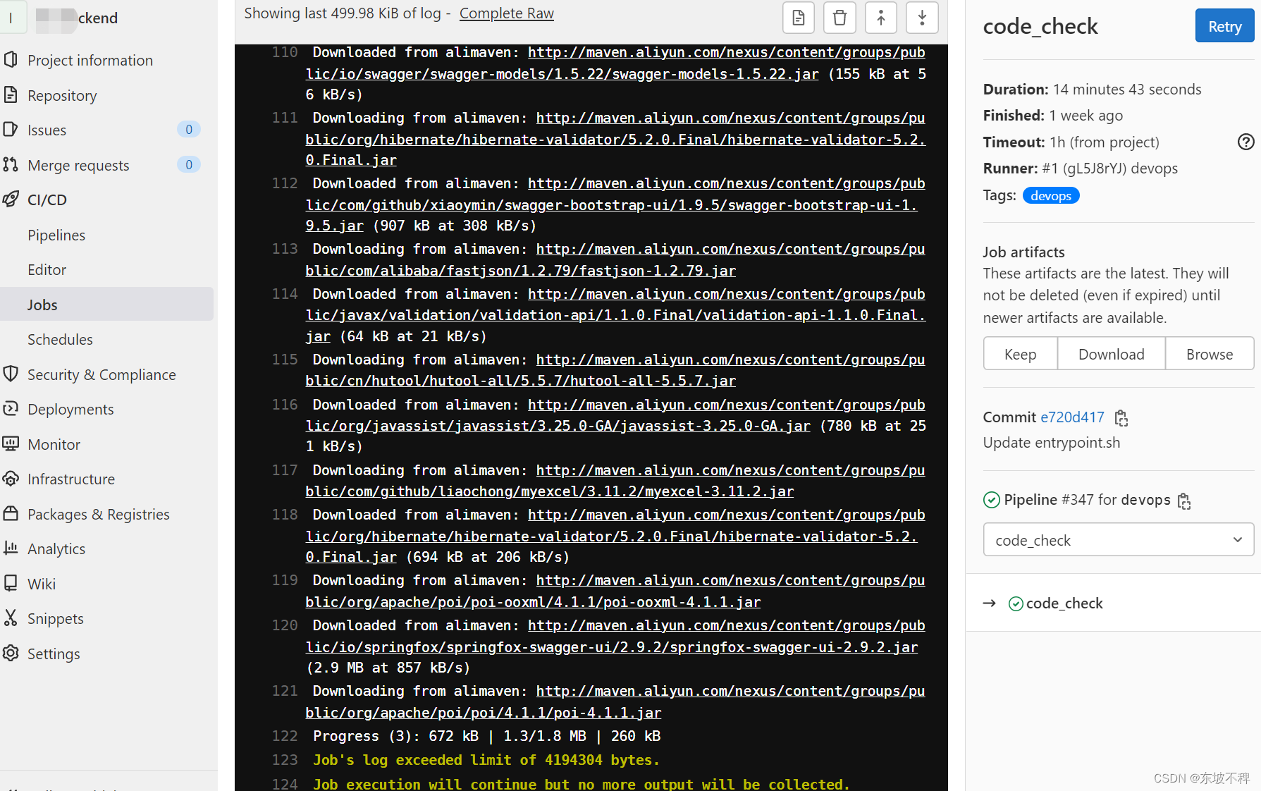Open the code_check stage dropdown
Screen dimensions: 1261x791
click(x=1118, y=540)
